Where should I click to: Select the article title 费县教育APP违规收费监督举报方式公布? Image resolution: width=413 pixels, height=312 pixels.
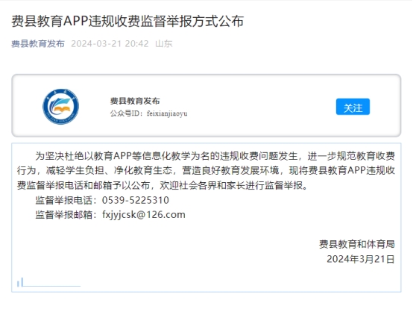127,22
